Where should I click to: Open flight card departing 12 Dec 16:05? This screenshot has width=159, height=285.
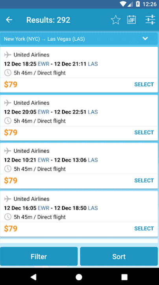tap(79, 214)
